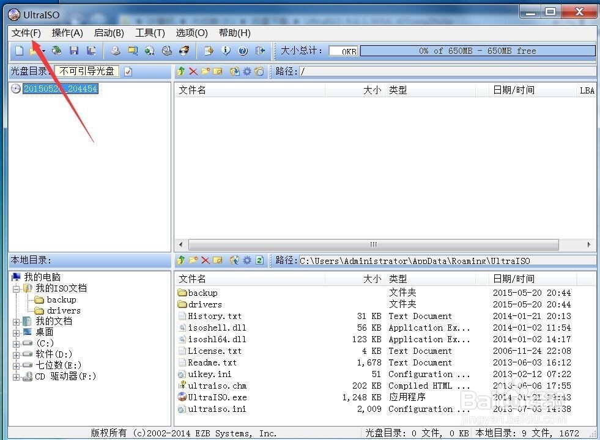The image size is (600, 440).
Task: Click the up-folder icon in local directory toolbar
Action: 181,260
